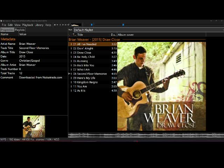Screen dimensions: 224x168
Task: Collapse the Metadata section heading
Action: (8, 39)
